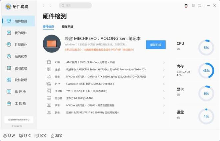Expand the GeForce RTX 5060 row chevron
220x141 pixels.
point(164,77)
